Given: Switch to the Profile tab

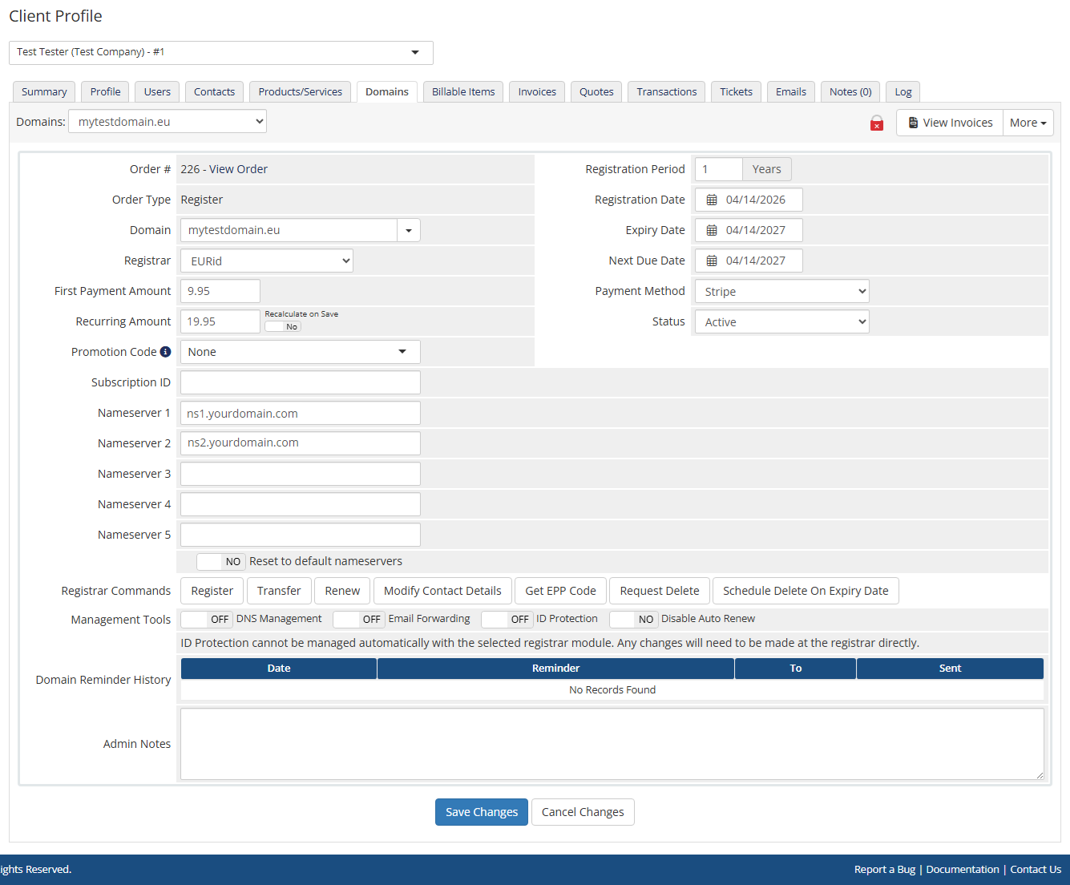Looking at the screenshot, I should pos(105,92).
